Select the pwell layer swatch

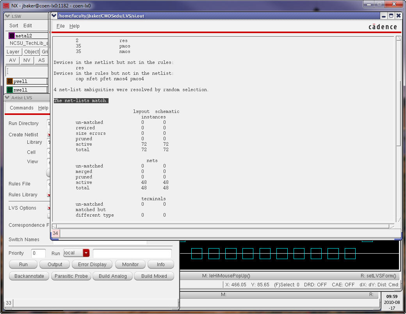tap(10, 81)
